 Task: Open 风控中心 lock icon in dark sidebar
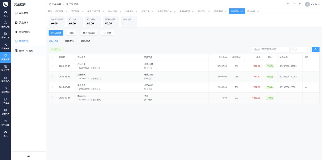coord(5,77)
